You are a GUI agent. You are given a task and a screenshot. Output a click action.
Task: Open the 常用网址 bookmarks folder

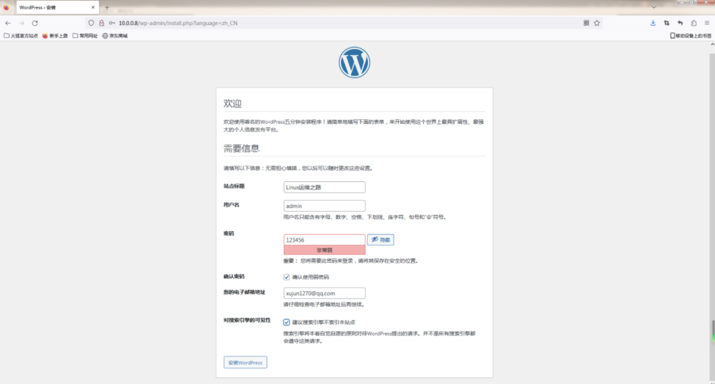pyautogui.click(x=85, y=36)
